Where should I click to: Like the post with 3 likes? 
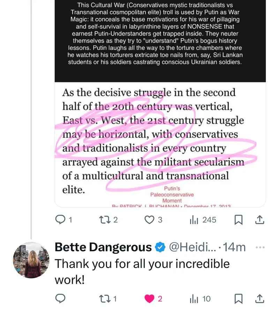(150, 220)
